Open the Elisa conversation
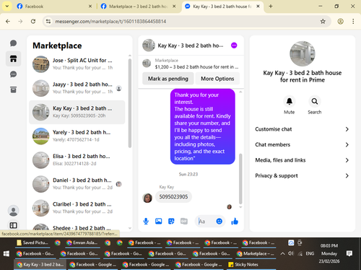Viewport: 361px width, 270px height. tap(77, 160)
